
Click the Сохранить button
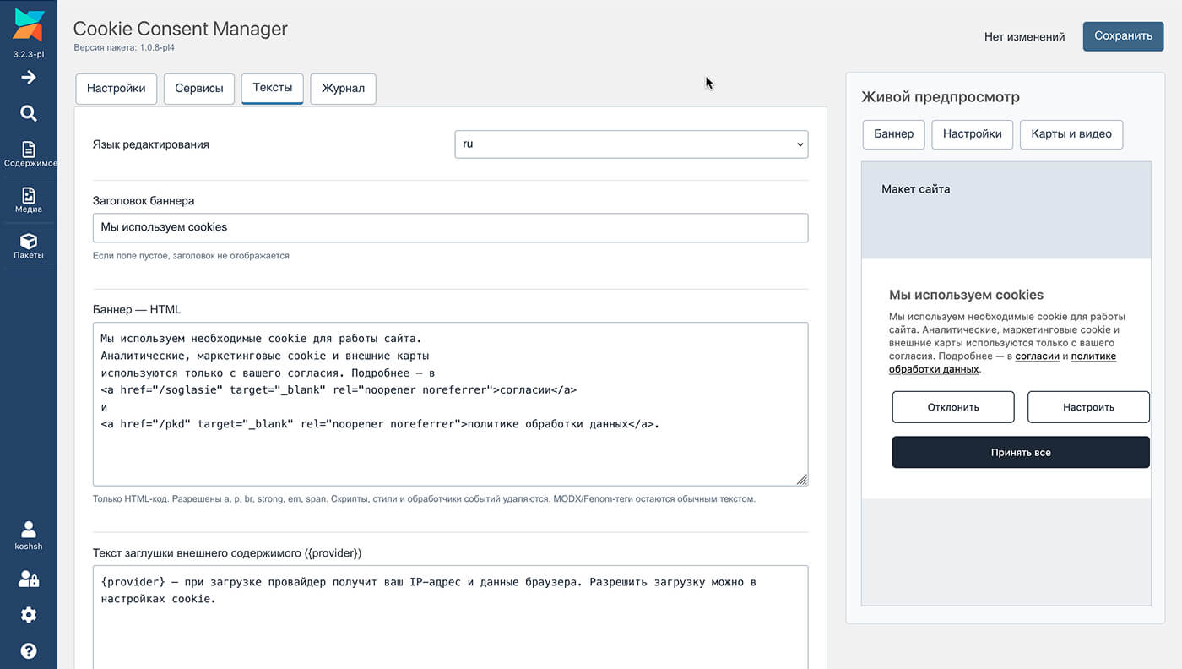click(x=1123, y=36)
